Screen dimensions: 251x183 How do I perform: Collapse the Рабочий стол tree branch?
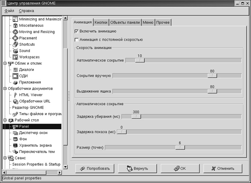pos(5,120)
